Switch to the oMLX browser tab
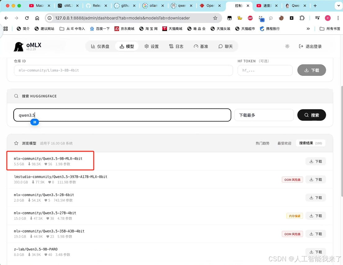This screenshot has width=343, height=265. (68, 6)
